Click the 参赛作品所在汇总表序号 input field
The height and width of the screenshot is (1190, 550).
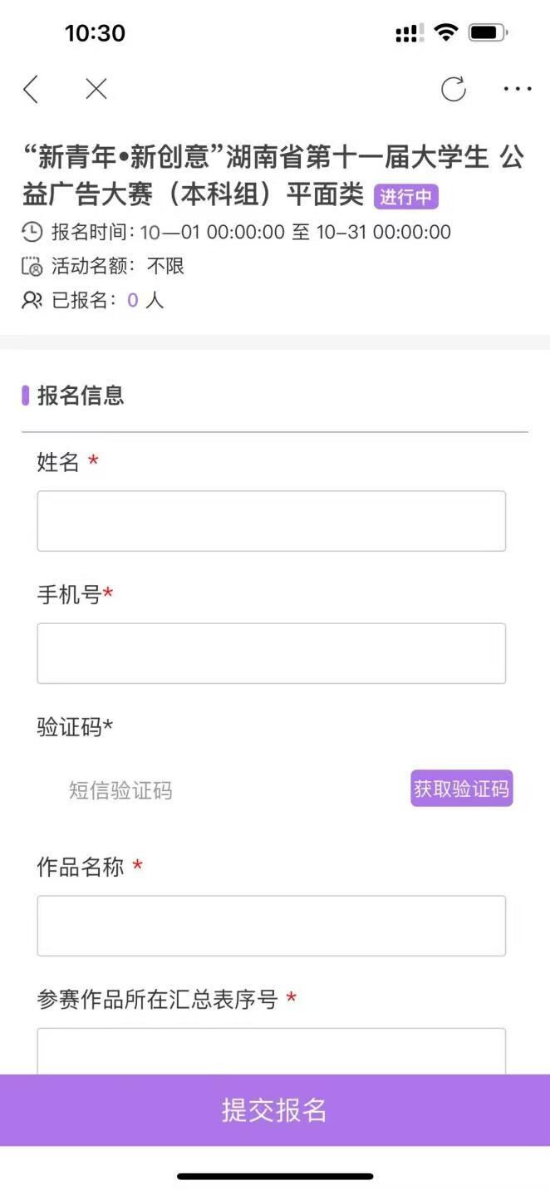(x=271, y=1052)
